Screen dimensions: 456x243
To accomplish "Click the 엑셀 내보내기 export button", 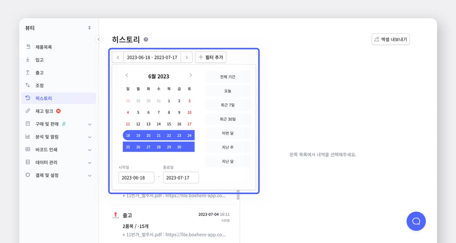I will (x=391, y=39).
